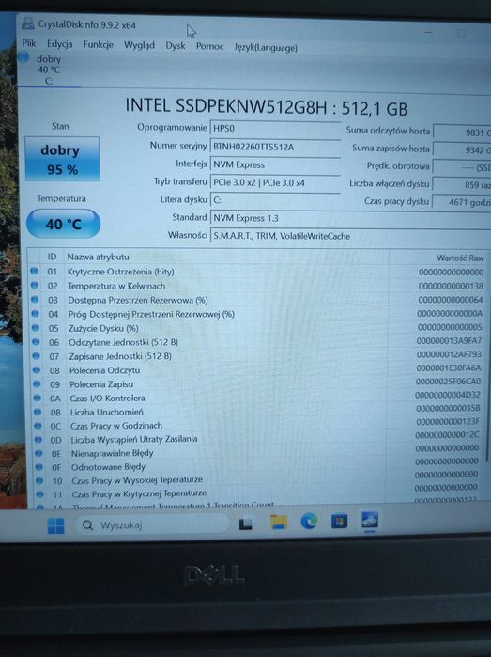Open the Dysk menu

[176, 46]
